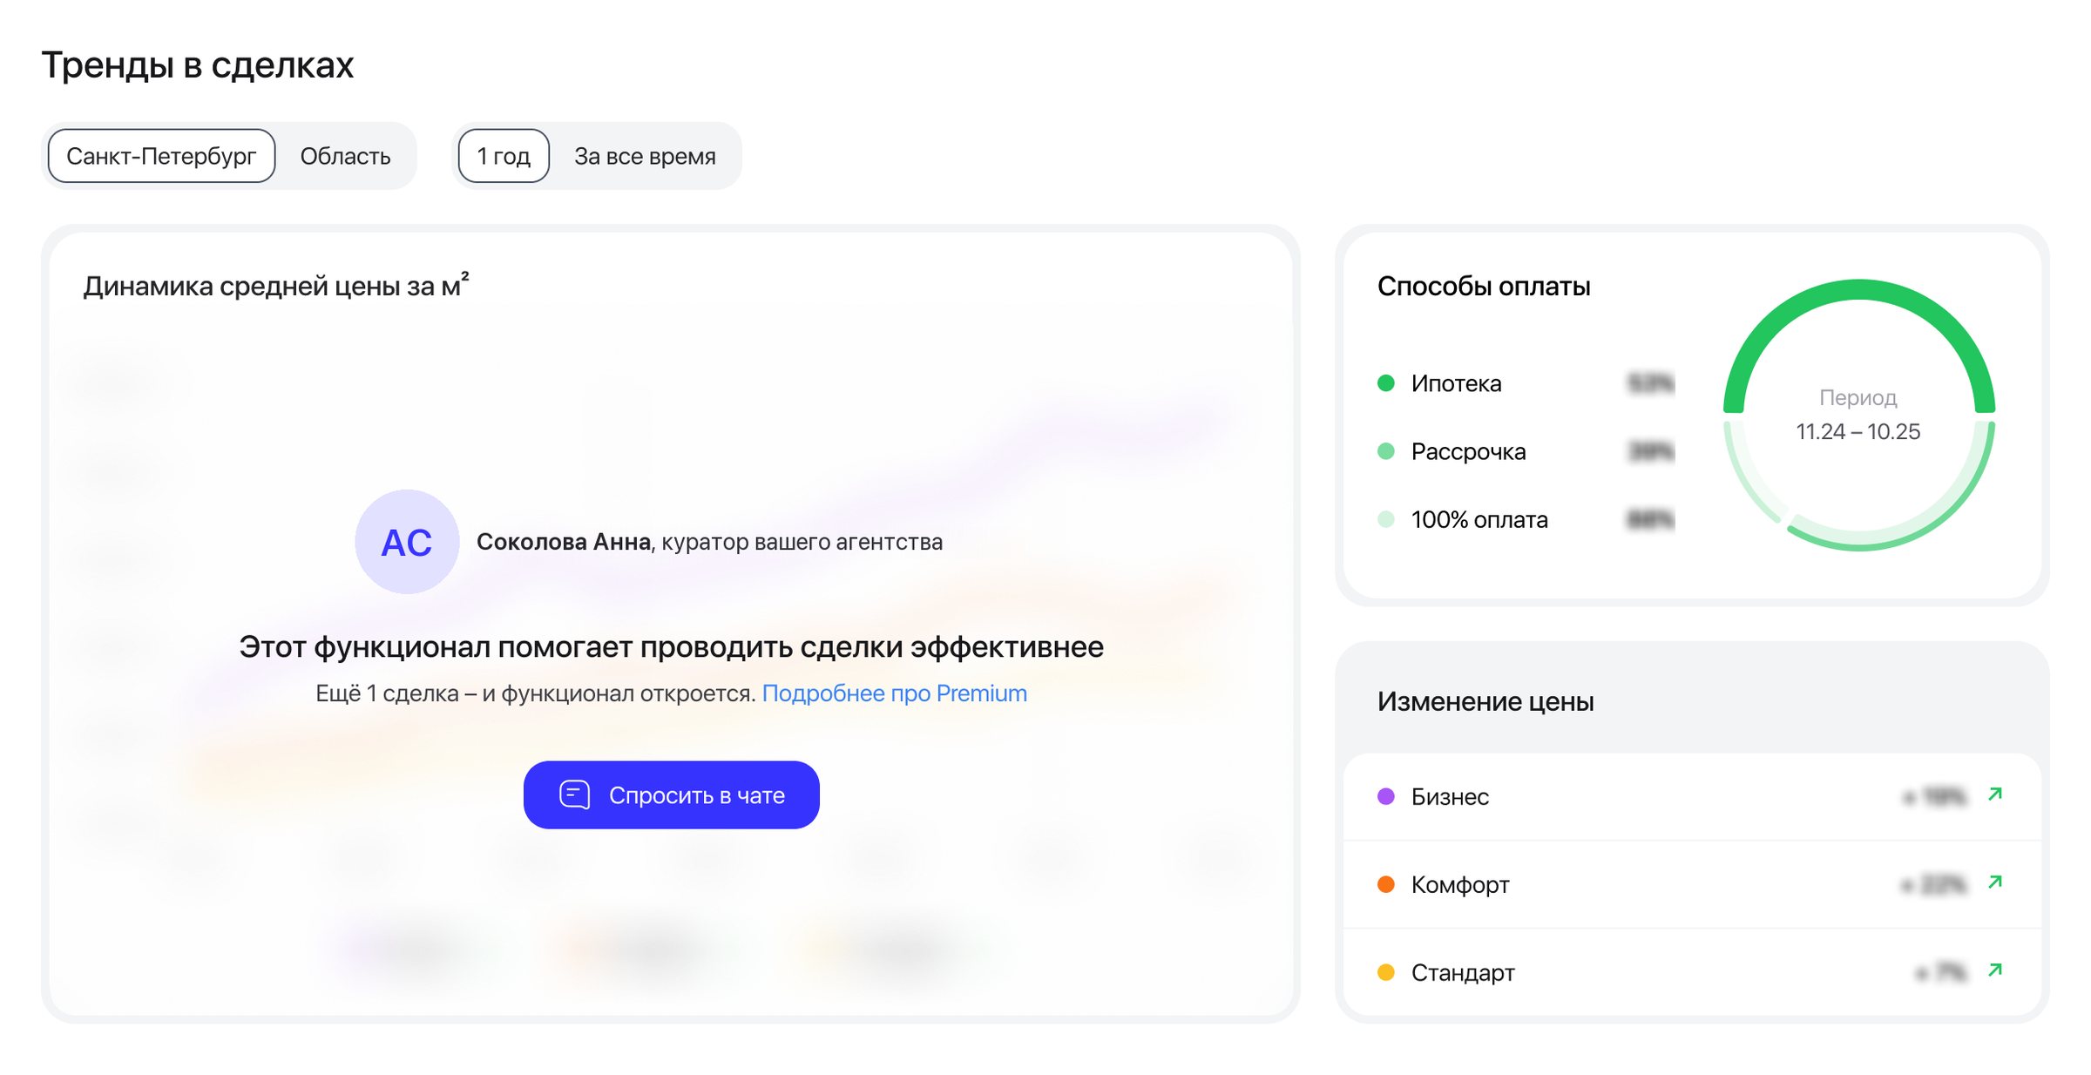Click the green up arrow next to Стандарт
Image resolution: width=2091 pixels, height=1075 pixels.
pyautogui.click(x=1995, y=970)
